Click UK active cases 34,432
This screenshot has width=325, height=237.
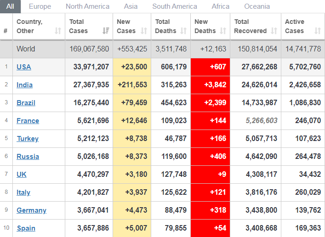(x=310, y=175)
